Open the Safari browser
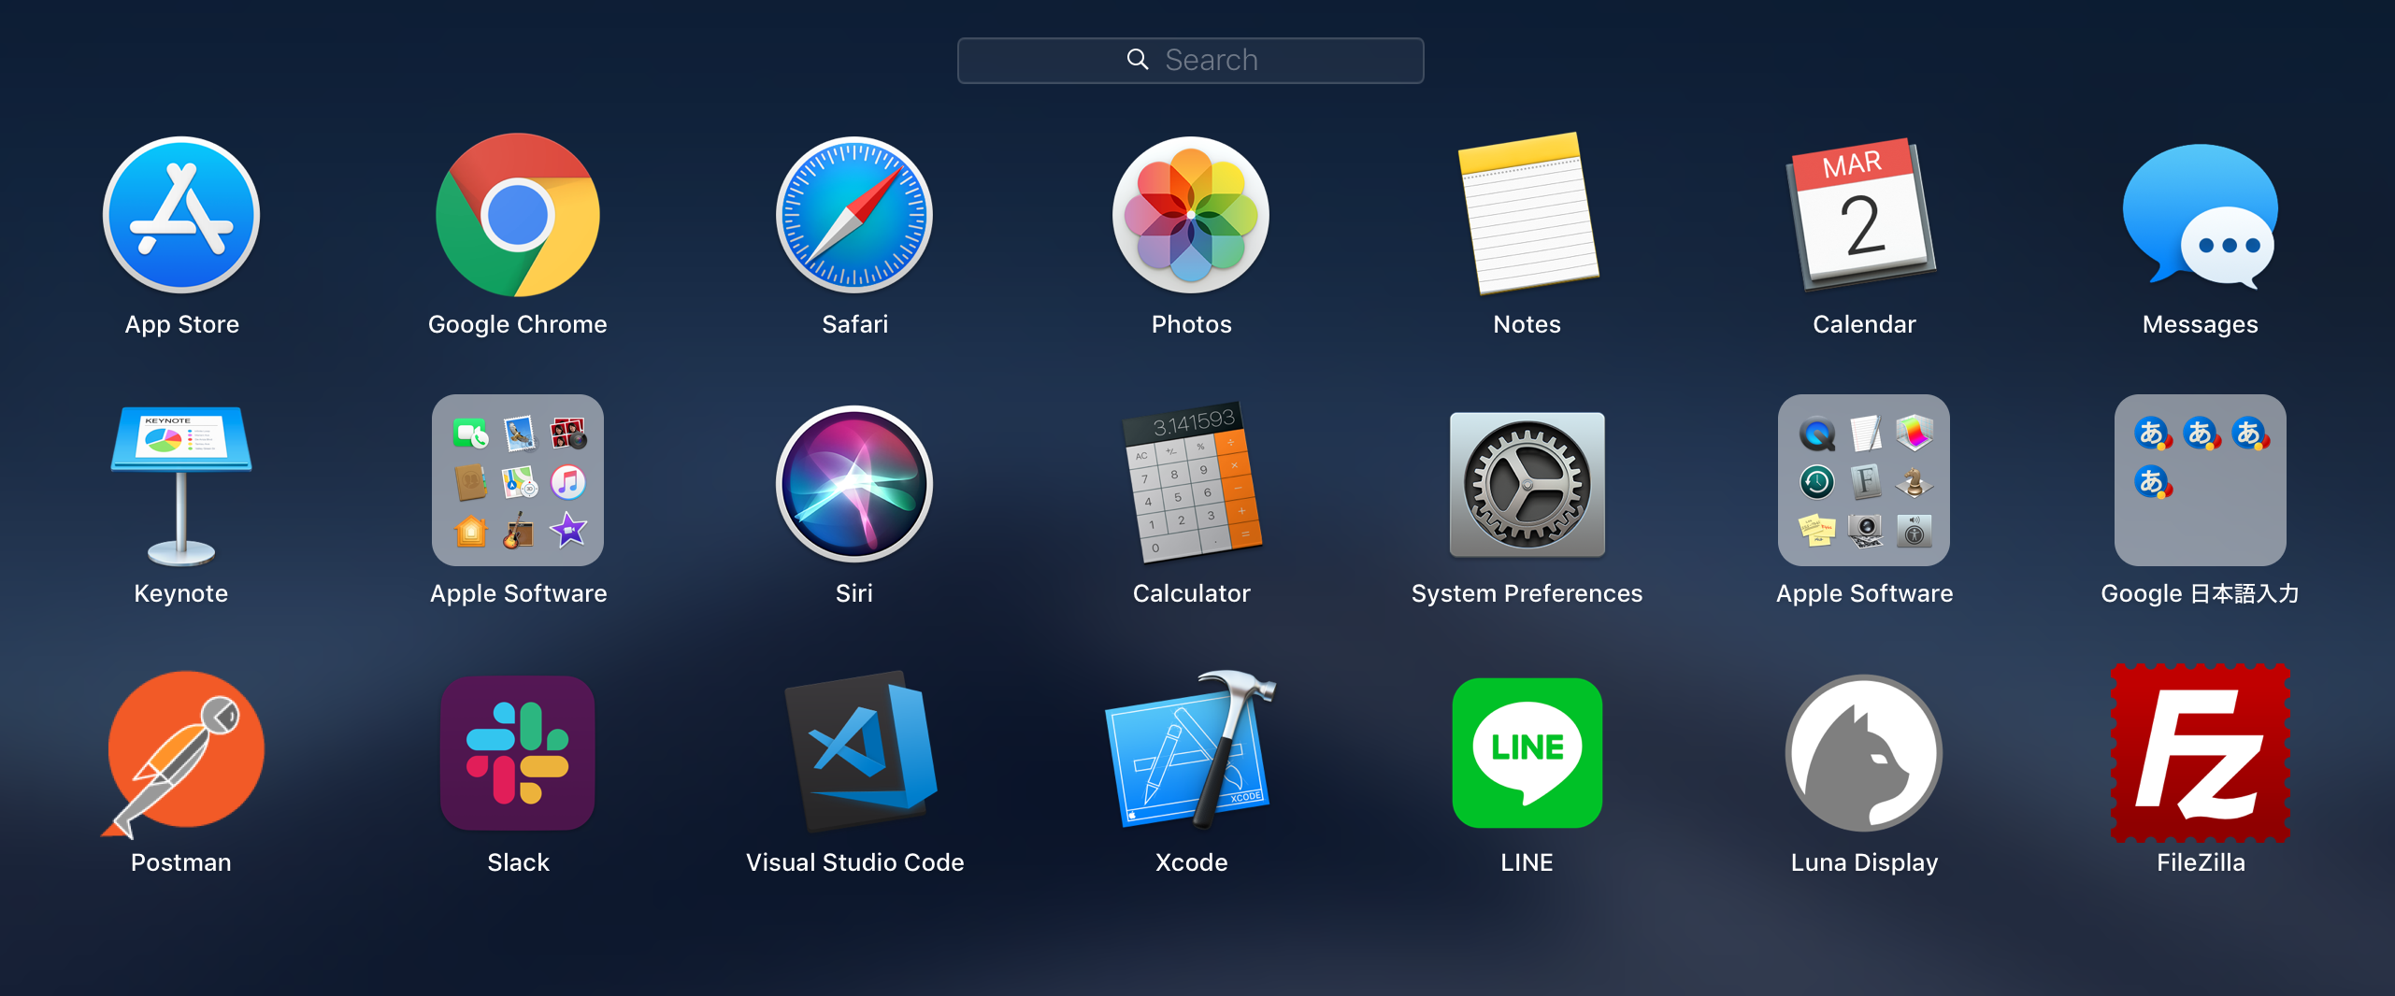 pyautogui.click(x=854, y=215)
